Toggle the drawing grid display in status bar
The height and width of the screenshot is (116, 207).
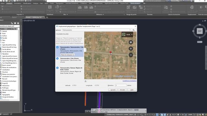[x=135, y=115]
